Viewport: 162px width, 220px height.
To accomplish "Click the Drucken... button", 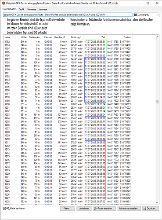I will 151,209.
